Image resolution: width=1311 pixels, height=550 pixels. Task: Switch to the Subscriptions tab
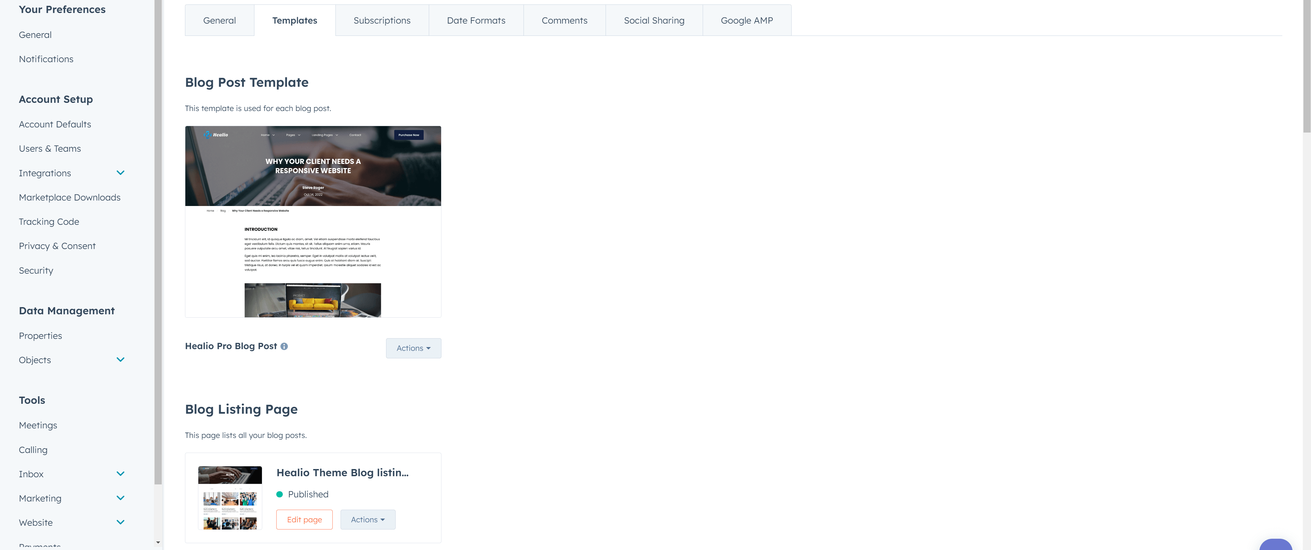381,20
